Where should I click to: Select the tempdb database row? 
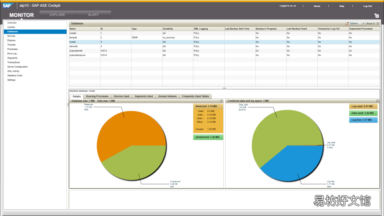224,37
